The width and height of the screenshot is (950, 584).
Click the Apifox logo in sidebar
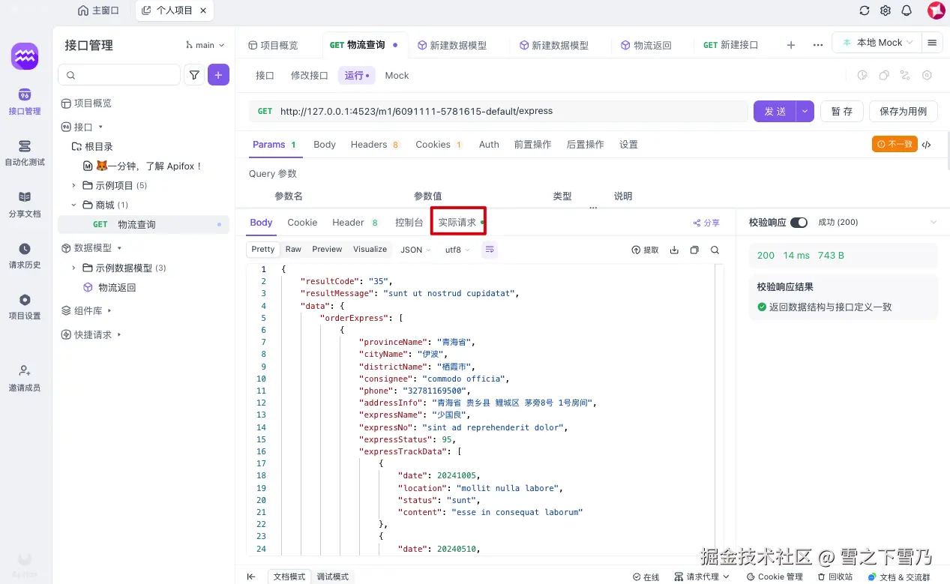pyautogui.click(x=25, y=55)
